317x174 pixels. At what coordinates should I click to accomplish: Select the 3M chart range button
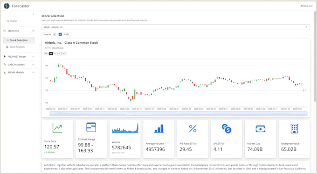pos(46,54)
